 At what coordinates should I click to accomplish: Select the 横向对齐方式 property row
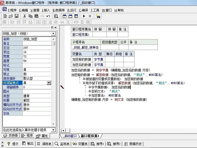tap(27, 105)
